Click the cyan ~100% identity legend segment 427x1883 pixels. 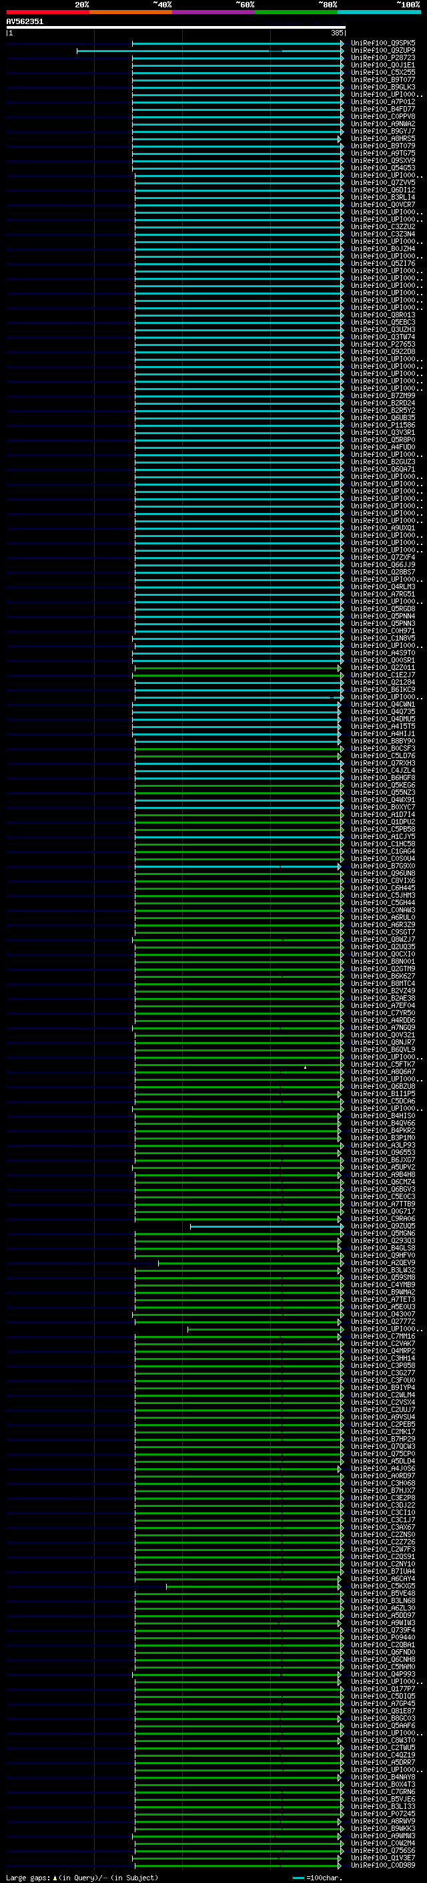pyautogui.click(x=380, y=12)
